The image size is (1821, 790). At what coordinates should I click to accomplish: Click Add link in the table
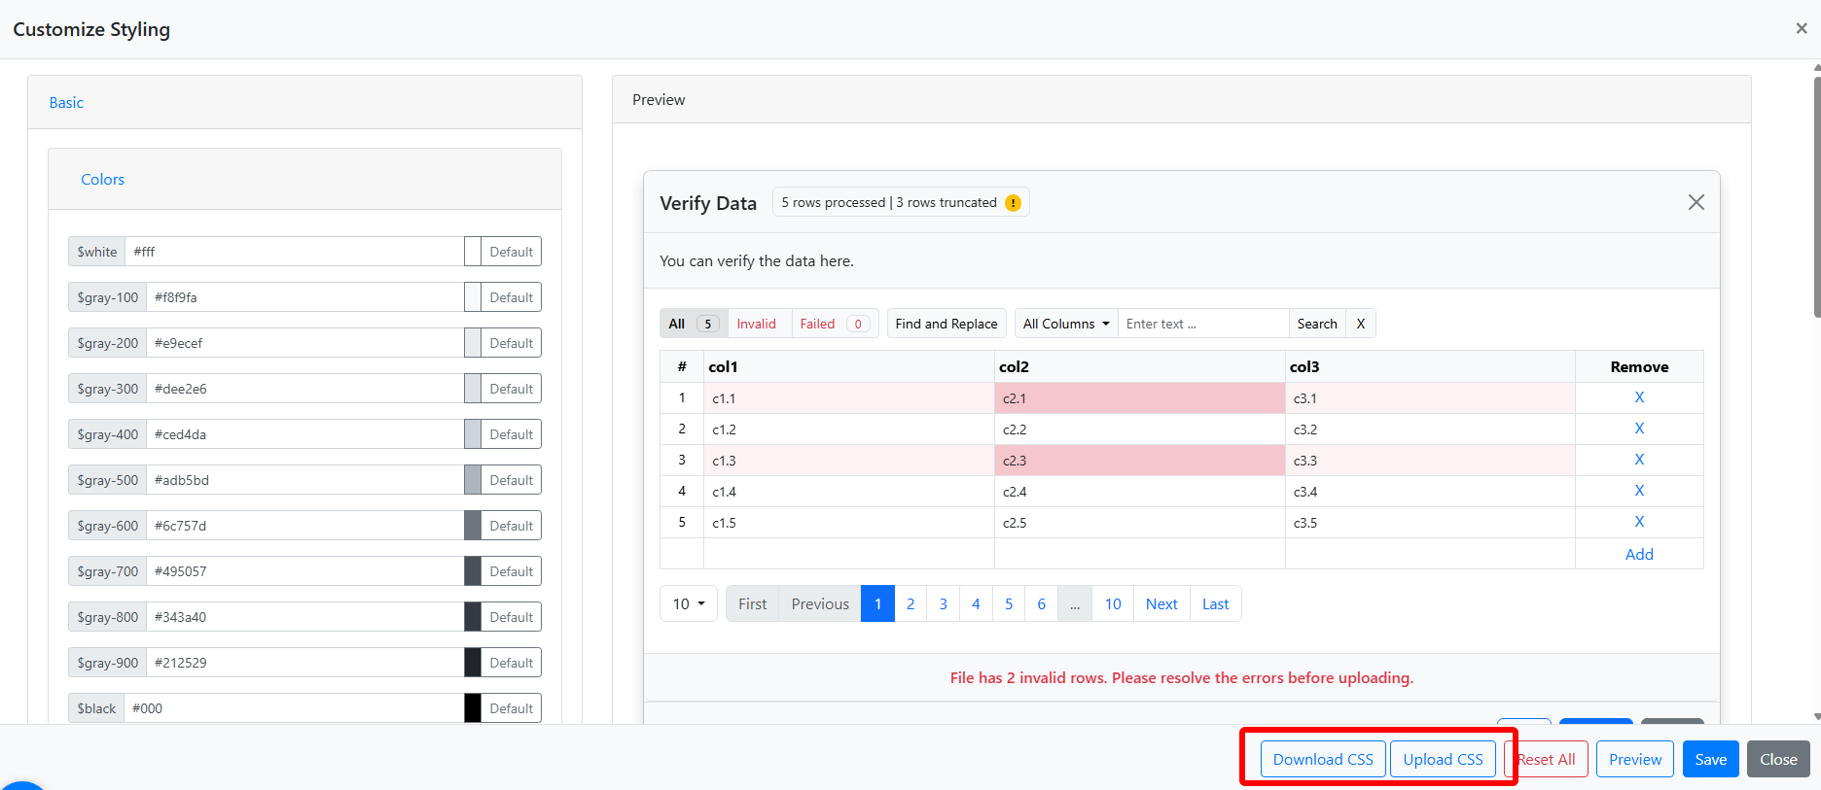[1639, 554]
